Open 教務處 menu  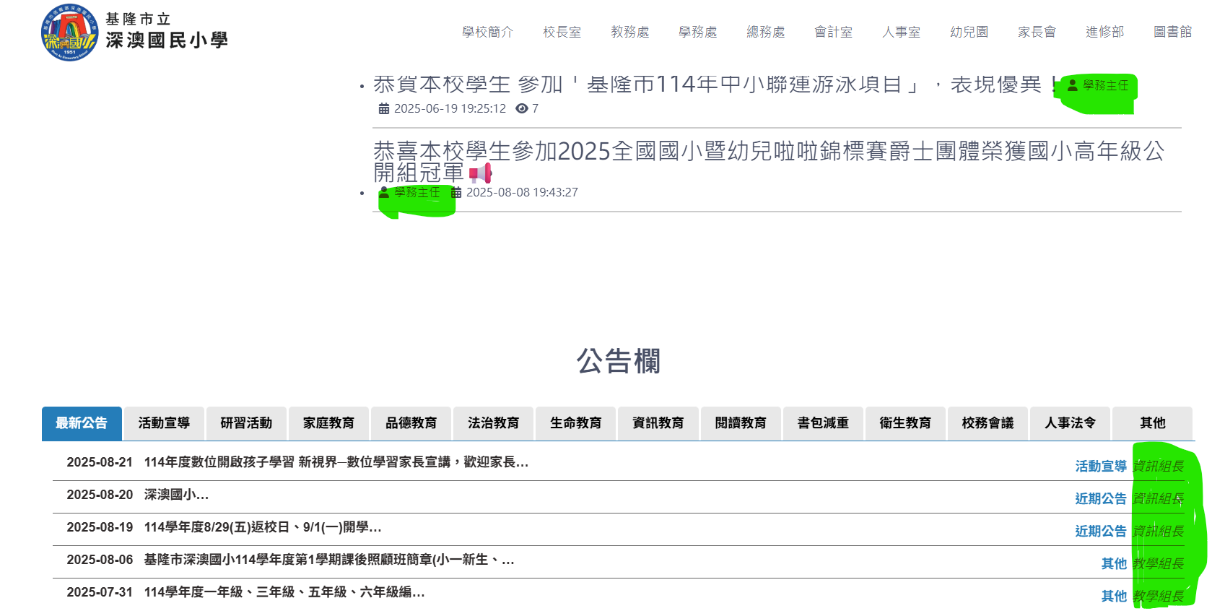[630, 32]
